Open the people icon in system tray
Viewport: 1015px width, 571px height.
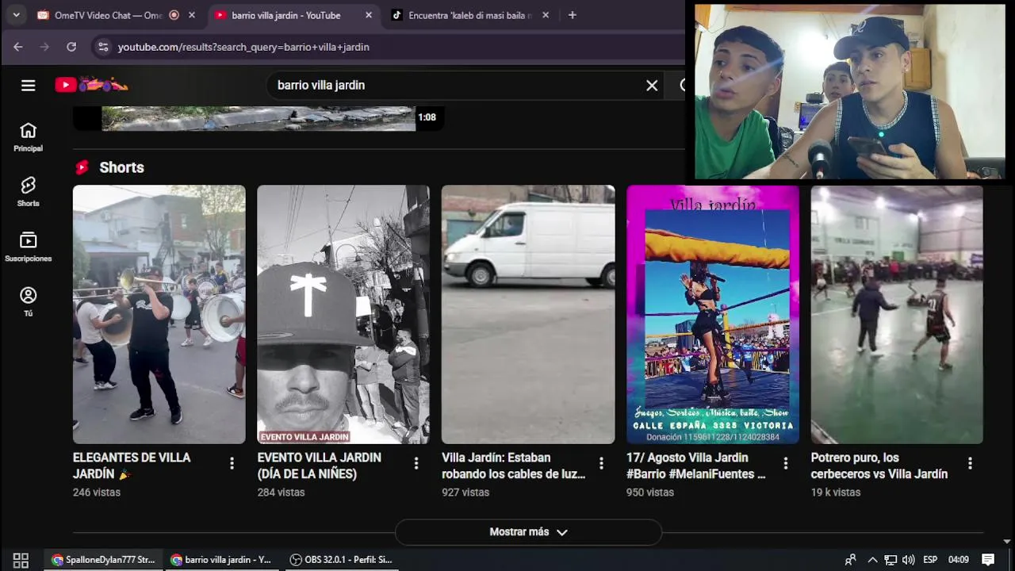pyautogui.click(x=850, y=560)
